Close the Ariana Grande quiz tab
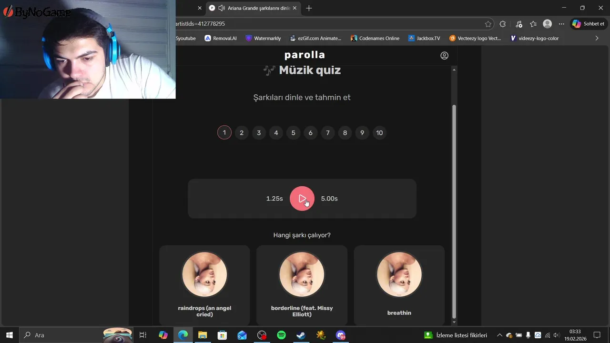610x343 pixels. coord(295,8)
